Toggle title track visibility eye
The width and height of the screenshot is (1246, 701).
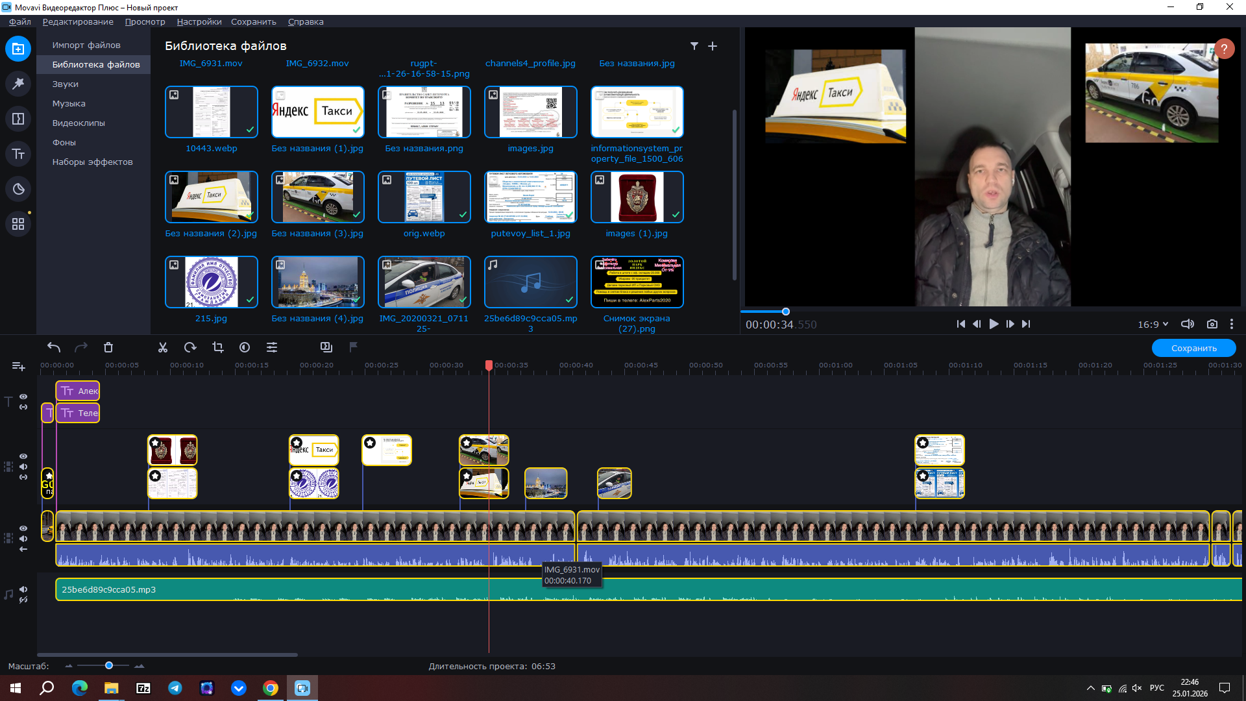[x=23, y=397]
